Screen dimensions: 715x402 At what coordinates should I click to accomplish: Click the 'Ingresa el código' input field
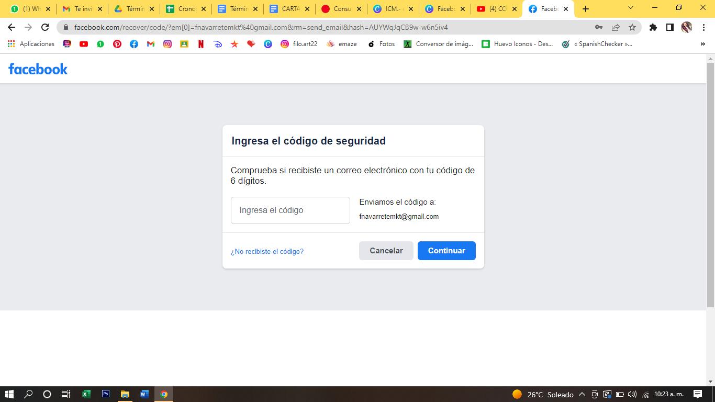pos(291,210)
